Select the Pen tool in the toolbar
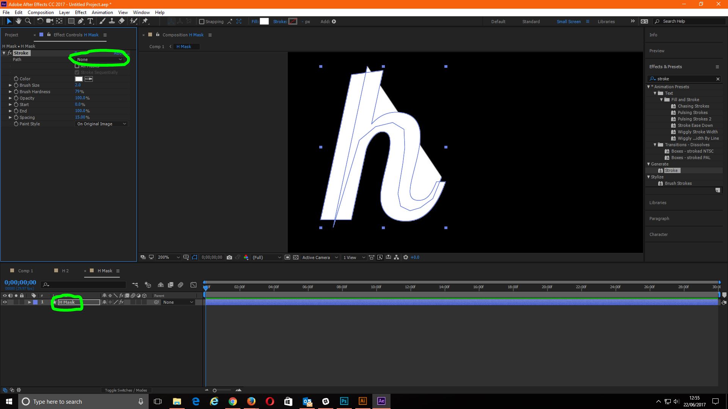Image resolution: width=728 pixels, height=409 pixels. point(81,21)
